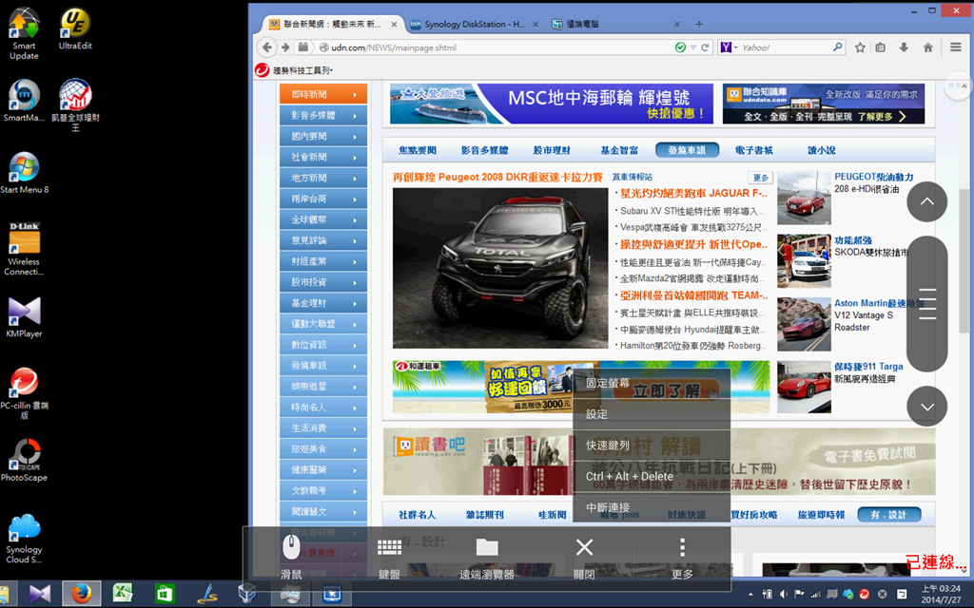Click the taskbar clock showing 上午 03:24
This screenshot has width=974, height=608.
tap(941, 594)
